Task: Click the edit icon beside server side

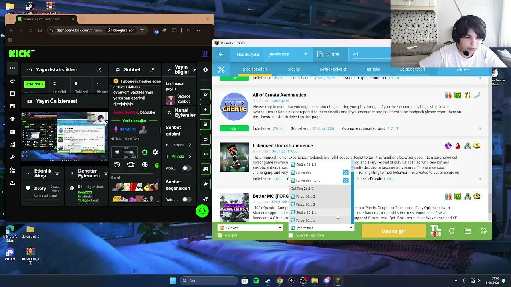Action: (x=345, y=173)
